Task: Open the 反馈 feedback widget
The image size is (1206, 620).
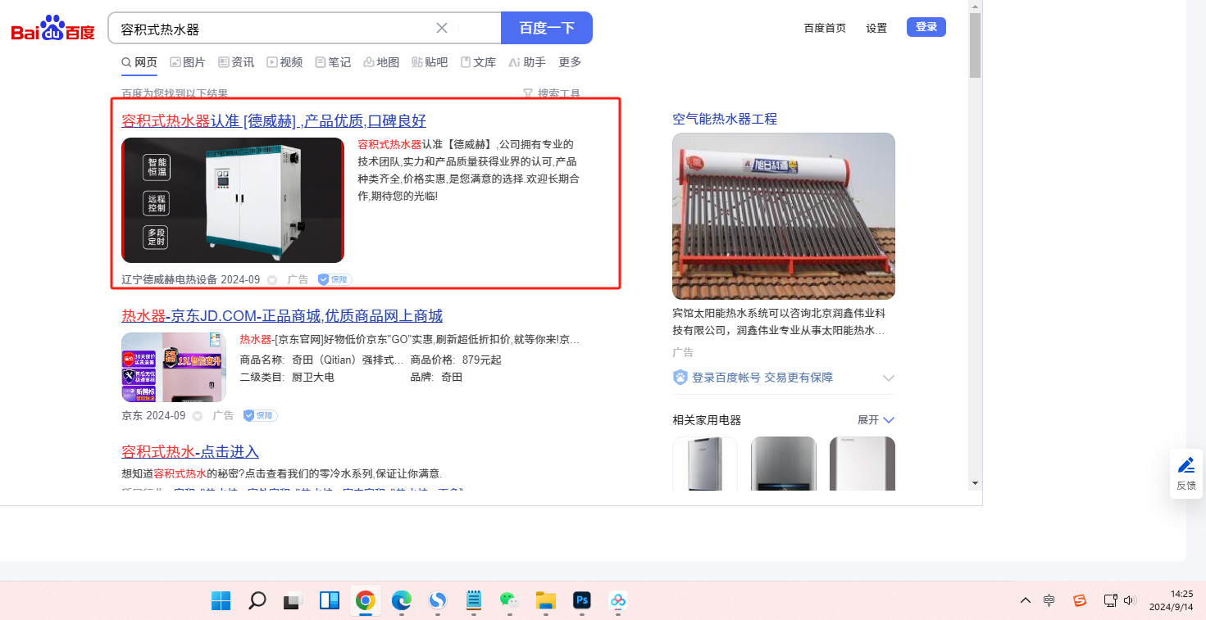Action: click(1186, 473)
